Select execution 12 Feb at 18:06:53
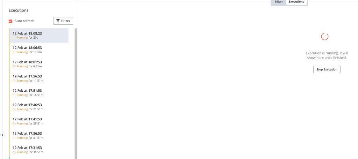The image size is (358, 159). [38, 50]
